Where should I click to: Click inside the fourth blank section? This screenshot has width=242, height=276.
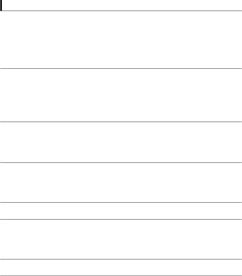121,182
